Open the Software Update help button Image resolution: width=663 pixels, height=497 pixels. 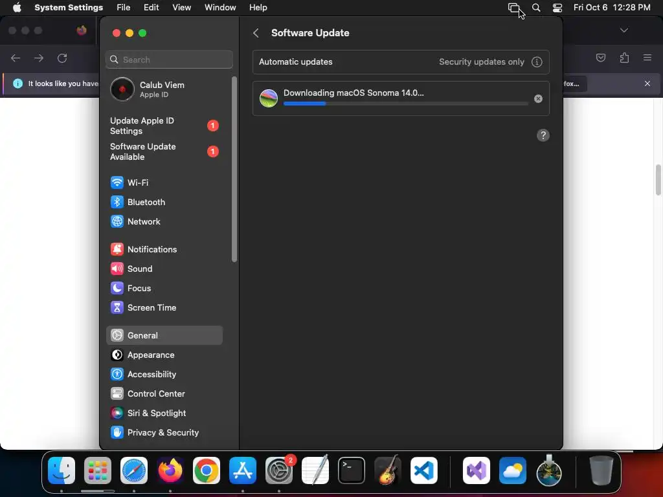coord(543,135)
